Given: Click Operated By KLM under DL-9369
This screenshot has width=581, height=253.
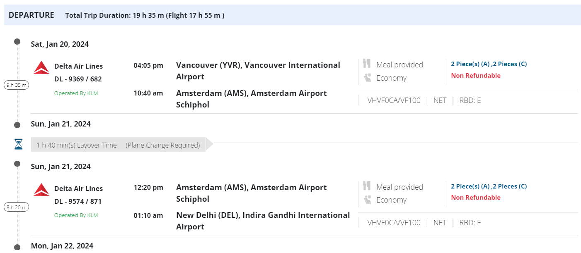Looking at the screenshot, I should point(76,93).
